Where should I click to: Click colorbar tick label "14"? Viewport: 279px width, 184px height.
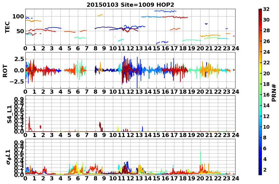[x=266, y=105]
